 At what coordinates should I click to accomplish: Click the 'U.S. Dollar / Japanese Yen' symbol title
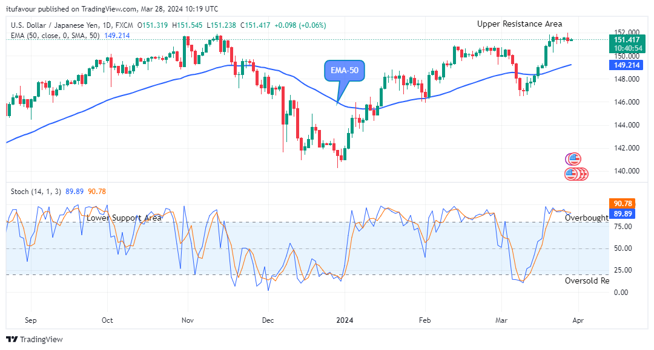point(56,25)
